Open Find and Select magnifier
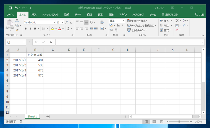 click(184, 25)
